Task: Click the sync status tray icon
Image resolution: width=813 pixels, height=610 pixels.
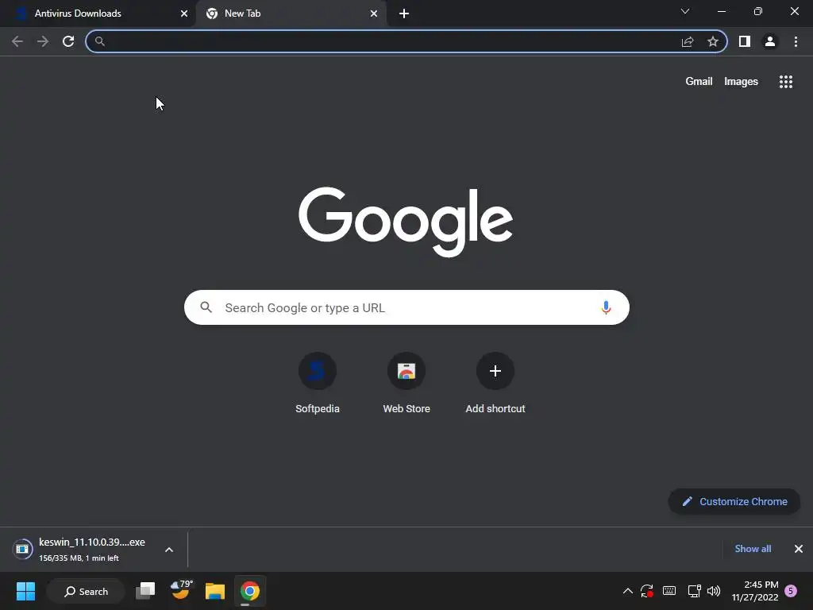Action: (x=646, y=591)
